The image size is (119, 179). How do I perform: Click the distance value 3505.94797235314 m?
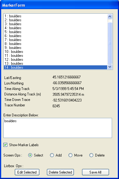tap(68, 95)
